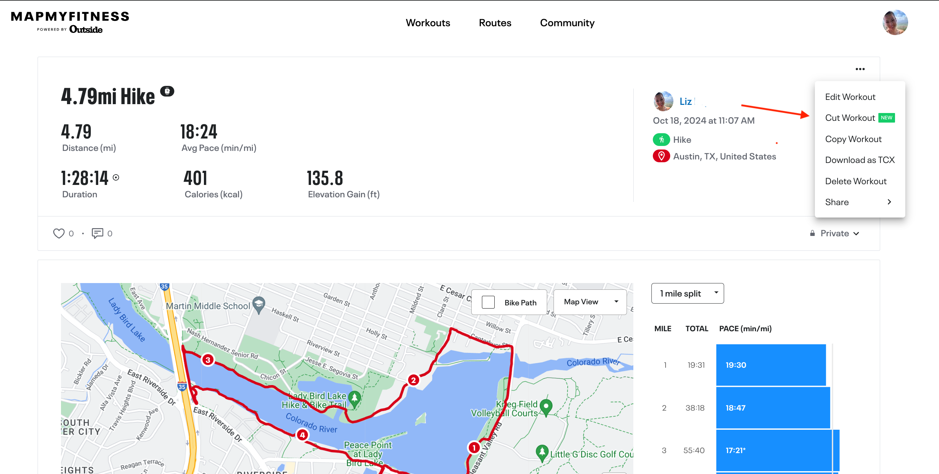Enable the Bike Path checkbox
This screenshot has width=939, height=474.
click(488, 302)
